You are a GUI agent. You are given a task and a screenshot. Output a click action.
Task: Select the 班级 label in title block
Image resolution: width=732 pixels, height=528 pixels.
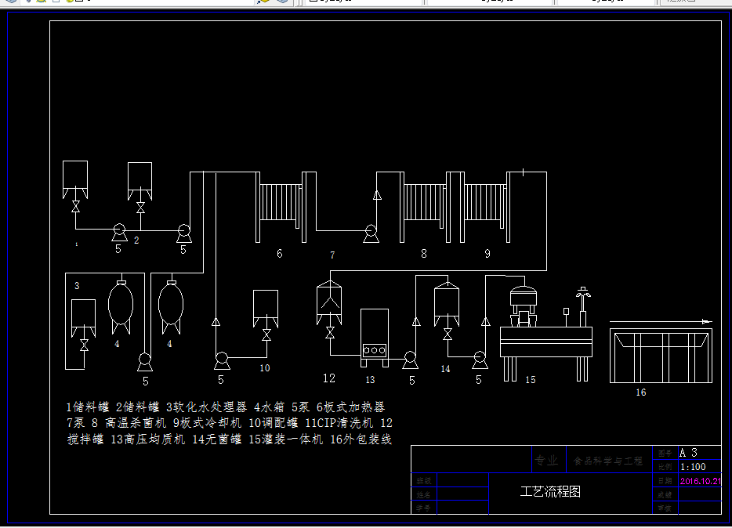tap(424, 481)
